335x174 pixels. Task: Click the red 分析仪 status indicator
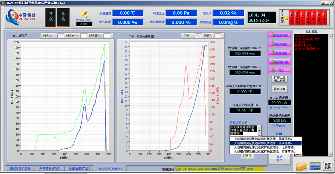click(302, 17)
